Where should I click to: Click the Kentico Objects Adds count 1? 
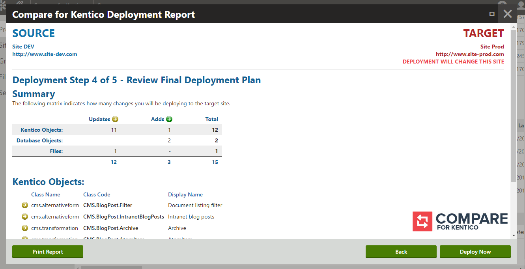tap(169, 130)
